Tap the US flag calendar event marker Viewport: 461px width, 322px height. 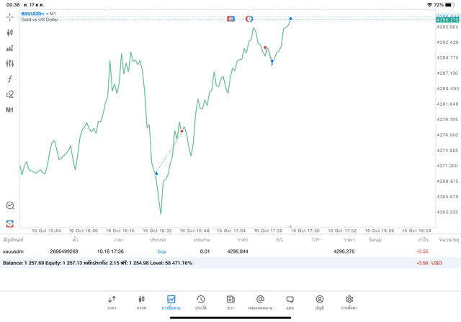click(230, 18)
